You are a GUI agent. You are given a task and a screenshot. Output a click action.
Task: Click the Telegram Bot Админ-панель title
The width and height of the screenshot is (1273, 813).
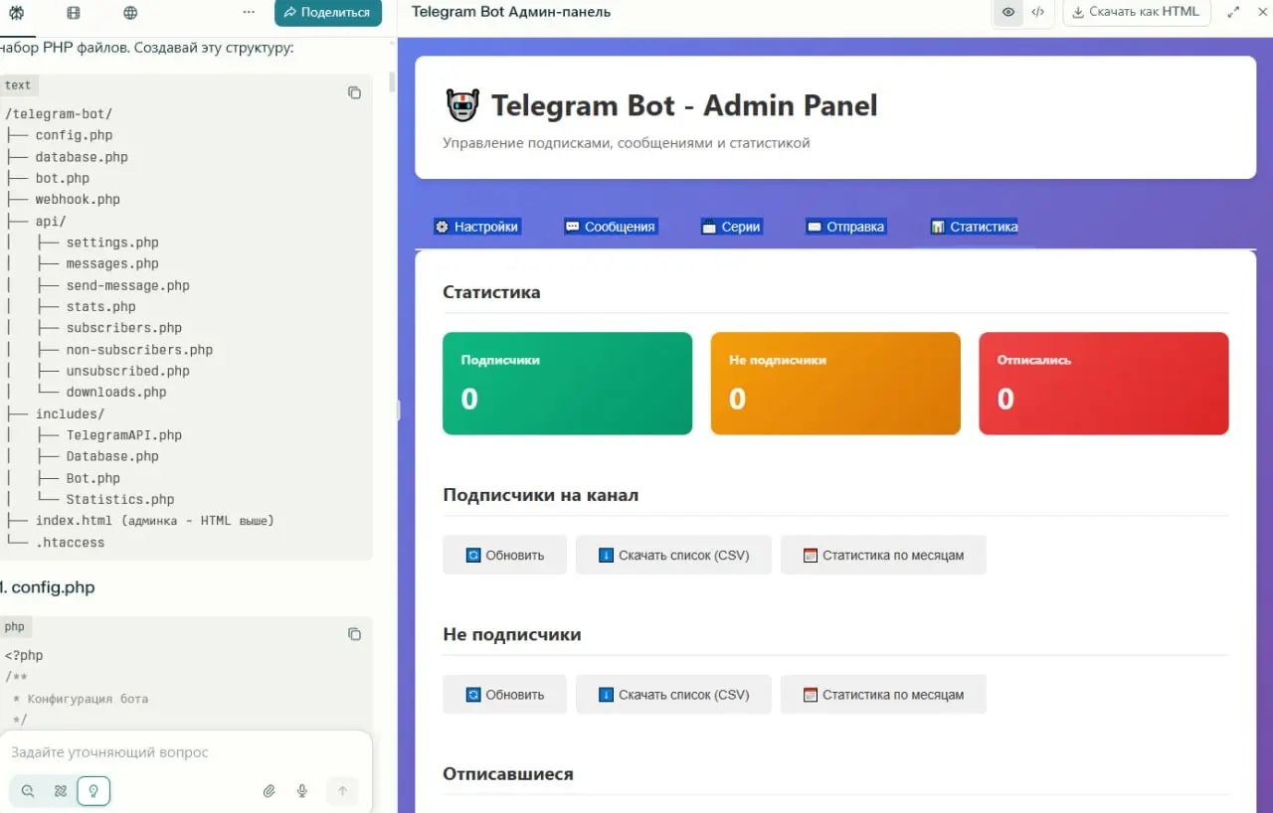(511, 12)
